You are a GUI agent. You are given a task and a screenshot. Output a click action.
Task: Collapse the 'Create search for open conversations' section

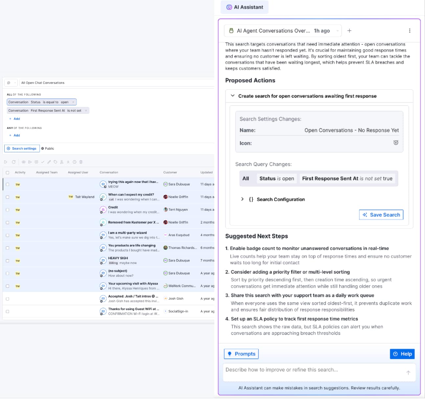click(233, 96)
